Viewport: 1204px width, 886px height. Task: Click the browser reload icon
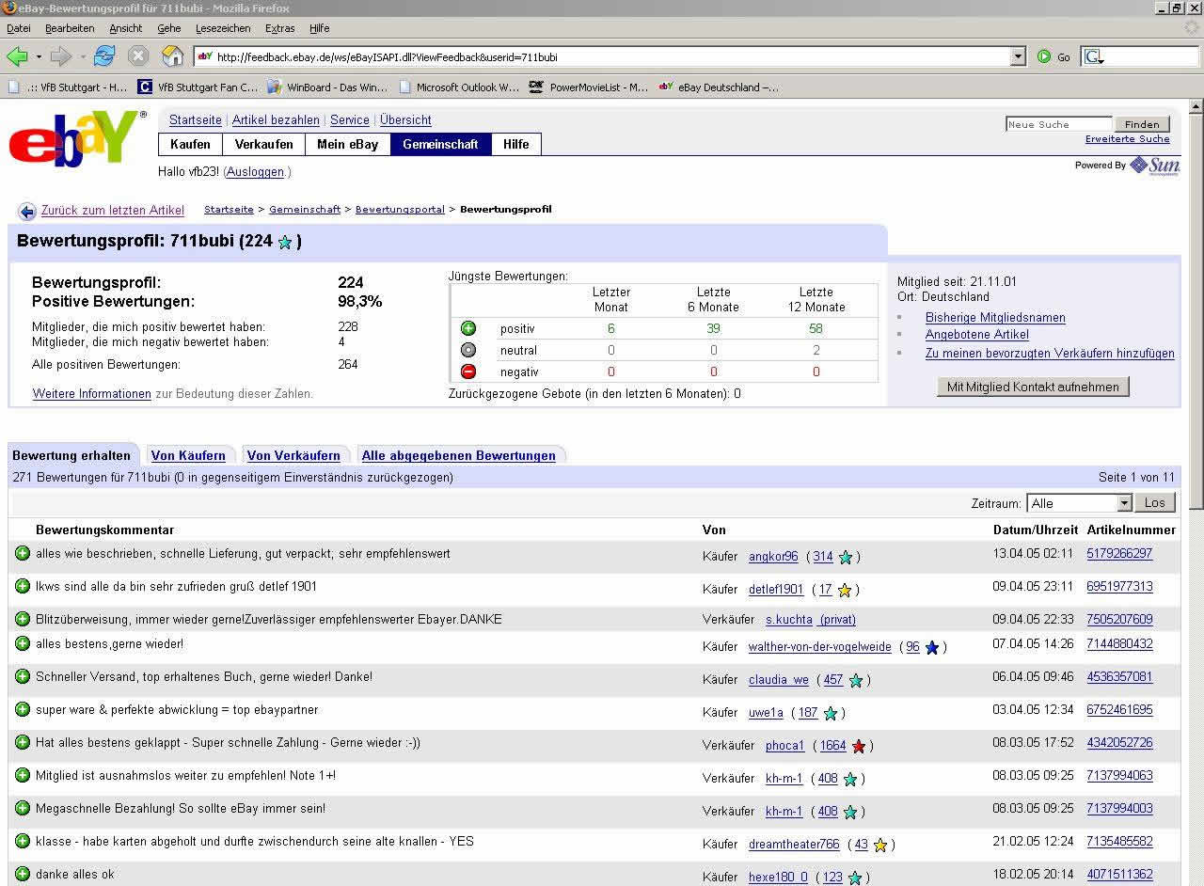coord(103,56)
